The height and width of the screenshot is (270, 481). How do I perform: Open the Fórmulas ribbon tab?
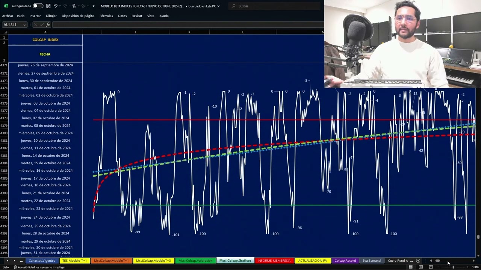pos(106,16)
